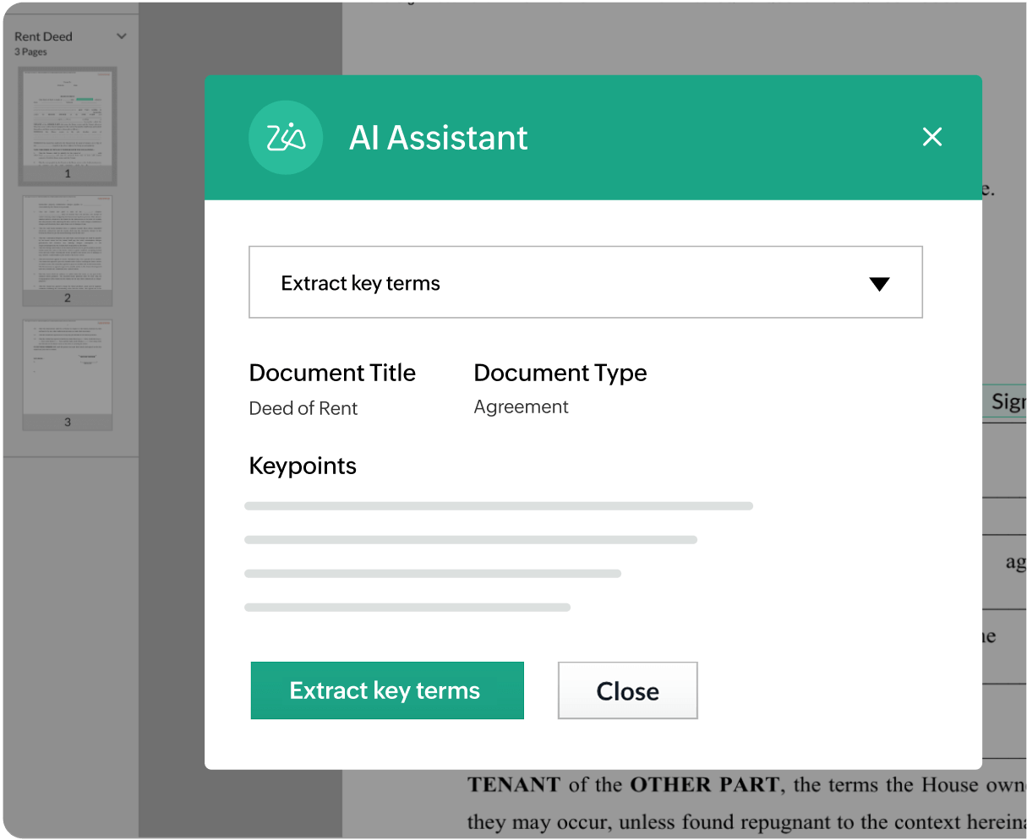Click the dropdown arrow in the action selector
The width and height of the screenshot is (1027, 840).
click(879, 284)
